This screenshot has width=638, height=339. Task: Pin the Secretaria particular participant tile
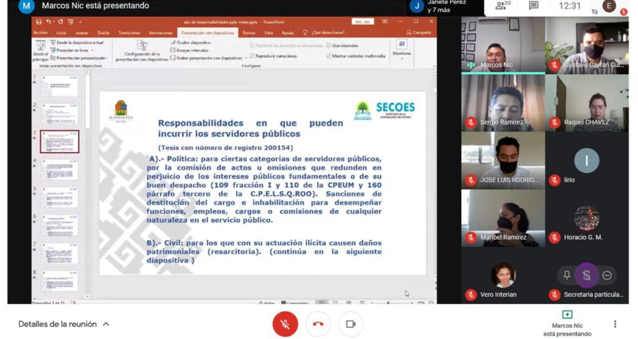(566, 275)
